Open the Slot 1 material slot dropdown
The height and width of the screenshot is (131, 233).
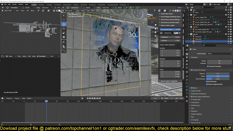[x=54, y=56]
